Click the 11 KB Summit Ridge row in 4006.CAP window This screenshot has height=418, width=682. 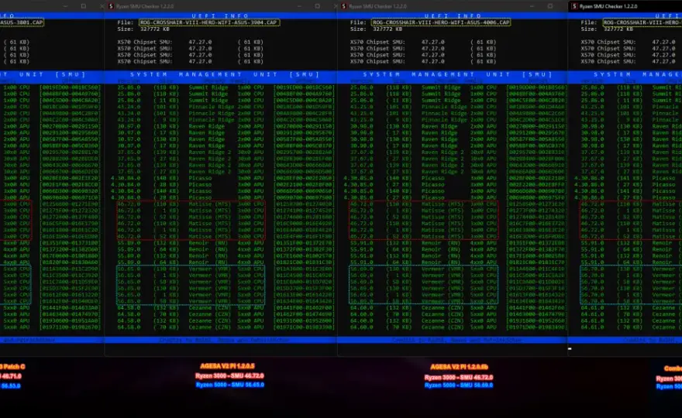pos(459,100)
